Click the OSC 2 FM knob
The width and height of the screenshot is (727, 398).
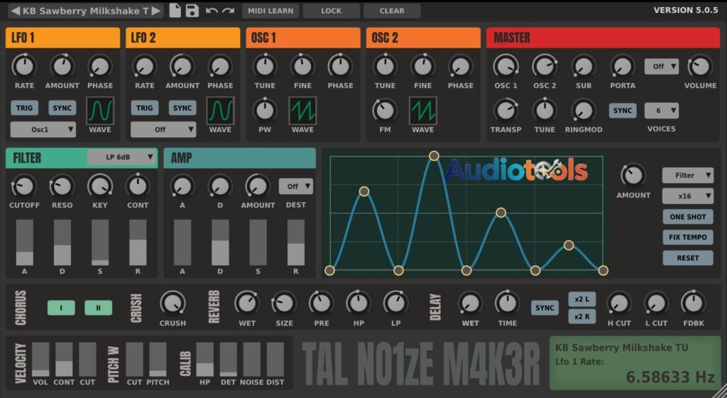[x=385, y=110]
